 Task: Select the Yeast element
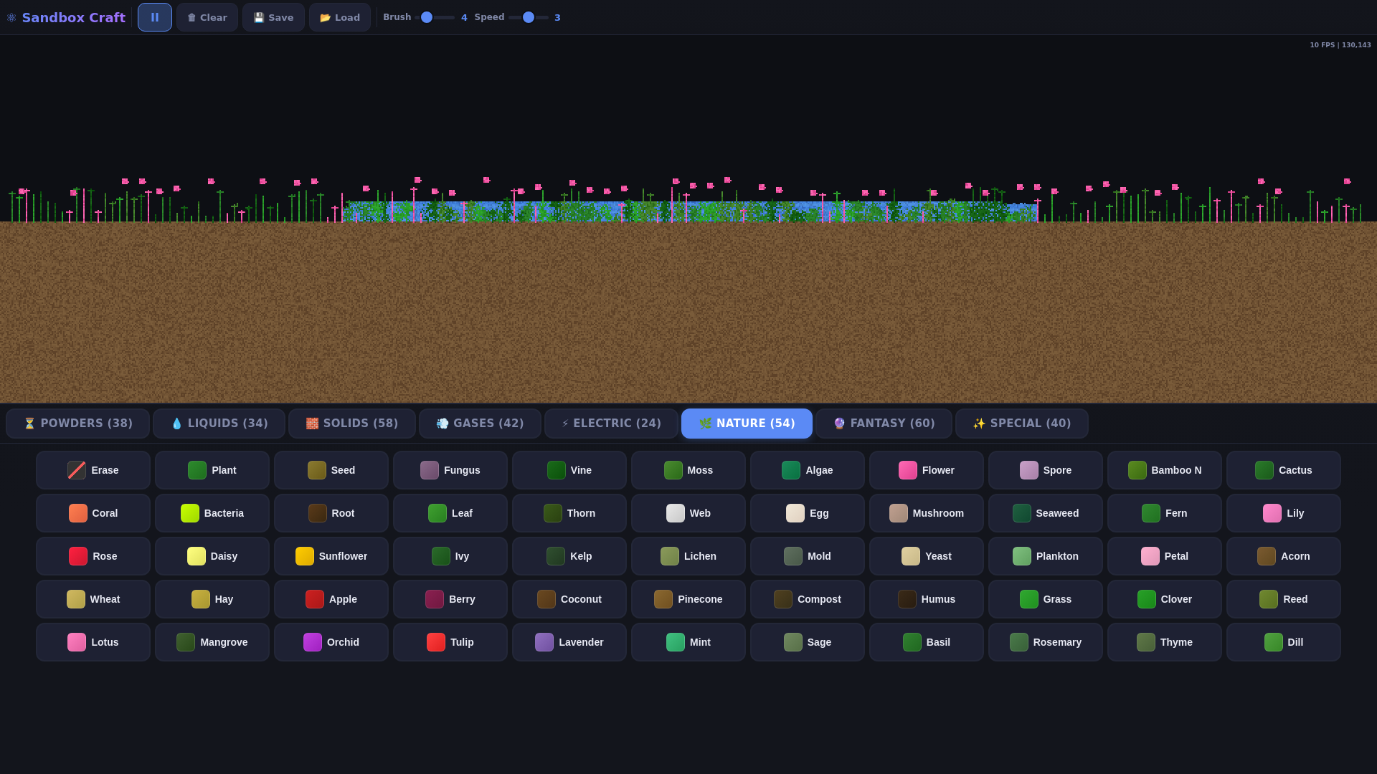927,556
